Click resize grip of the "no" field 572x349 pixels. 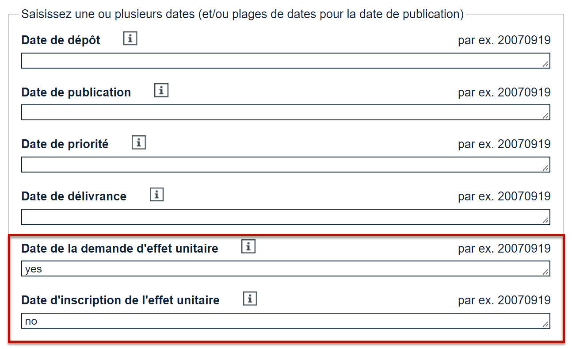pyautogui.click(x=546, y=325)
